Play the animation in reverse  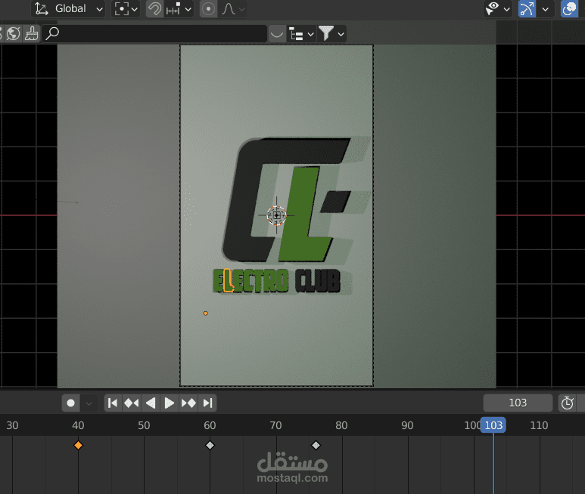151,403
